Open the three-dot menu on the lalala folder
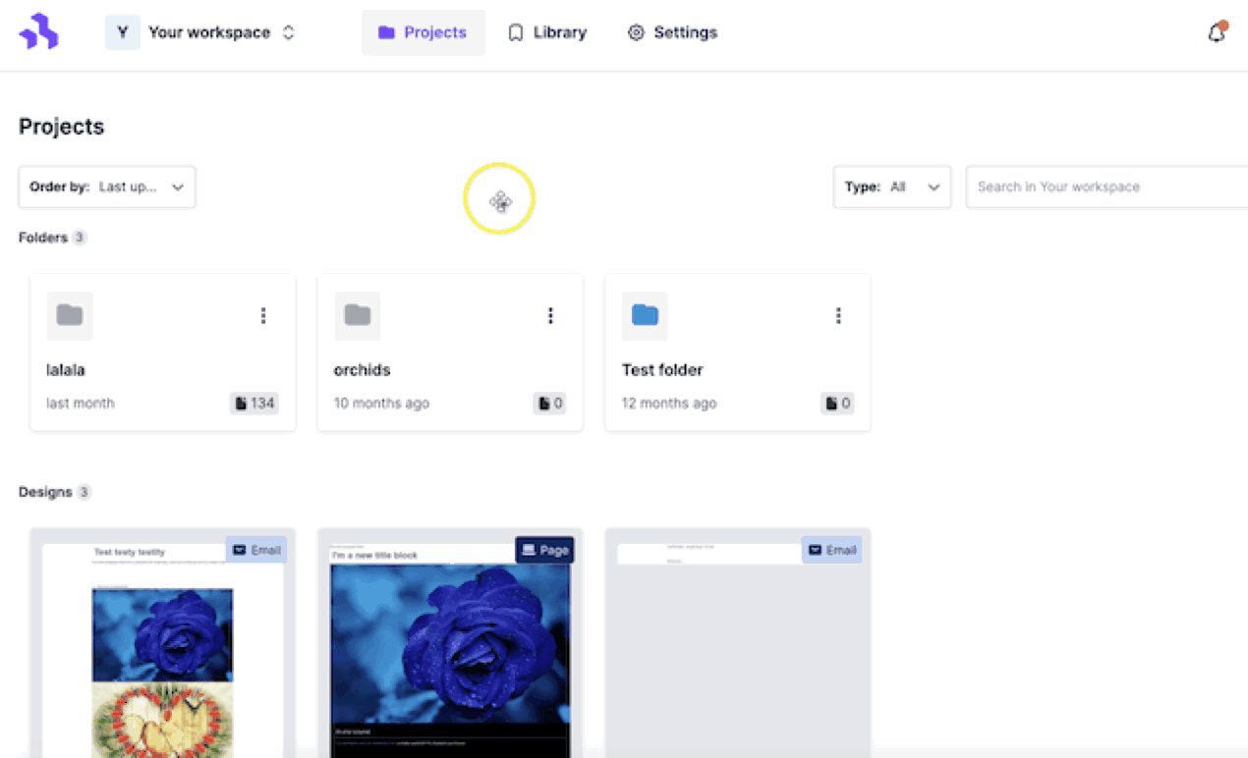Viewport: 1248px width, 758px height. tap(262, 315)
